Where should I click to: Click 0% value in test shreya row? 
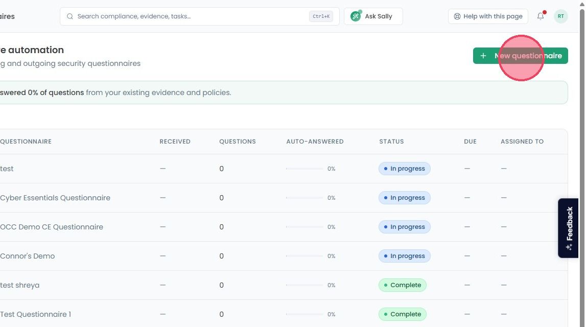[x=332, y=285]
